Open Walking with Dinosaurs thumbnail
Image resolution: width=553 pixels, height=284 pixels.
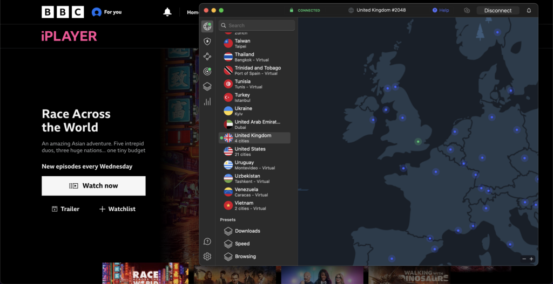point(409,274)
